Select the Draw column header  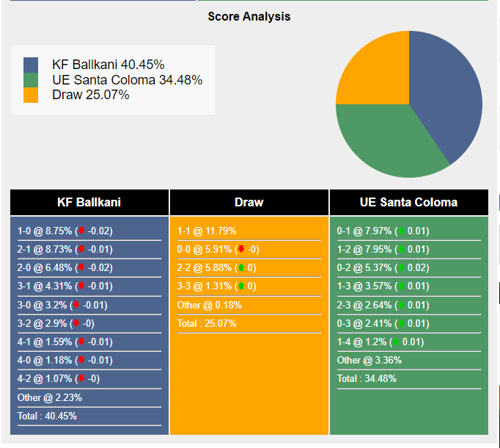tap(249, 202)
